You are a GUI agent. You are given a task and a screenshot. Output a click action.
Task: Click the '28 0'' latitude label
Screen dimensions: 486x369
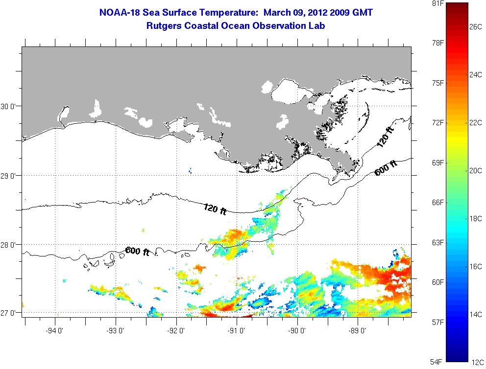[7, 245]
